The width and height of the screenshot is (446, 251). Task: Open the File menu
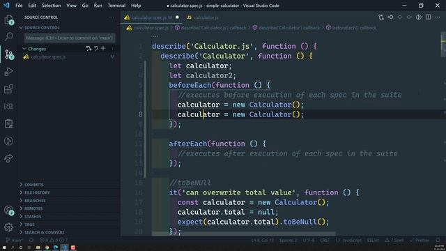(19, 6)
